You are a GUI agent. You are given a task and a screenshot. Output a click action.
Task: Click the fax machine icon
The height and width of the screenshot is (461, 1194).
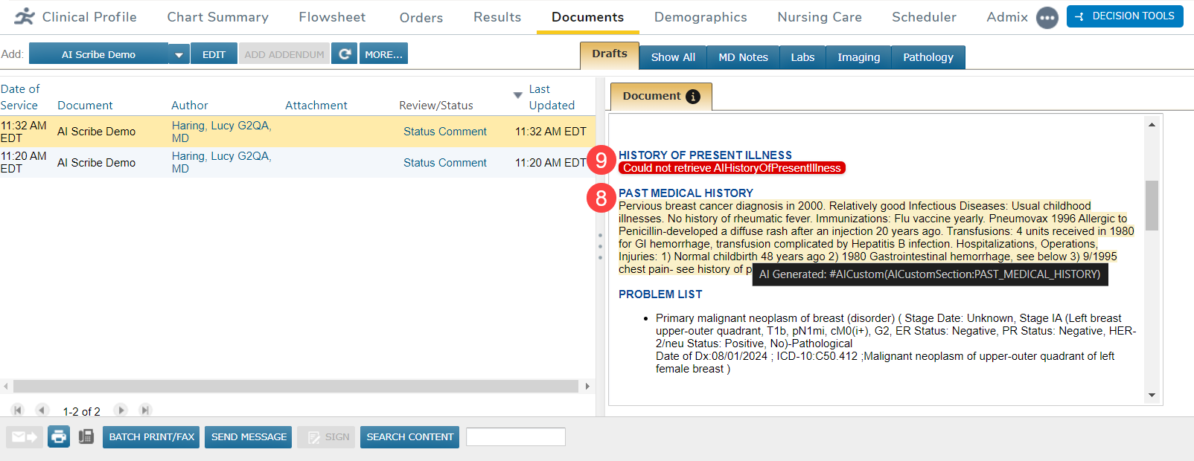point(86,436)
